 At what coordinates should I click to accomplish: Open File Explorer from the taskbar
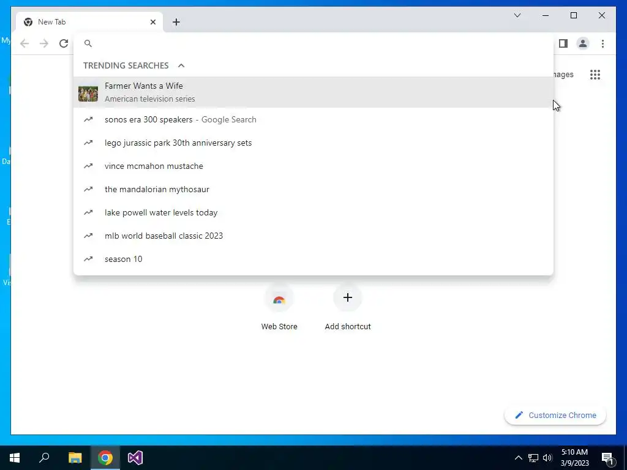click(75, 458)
